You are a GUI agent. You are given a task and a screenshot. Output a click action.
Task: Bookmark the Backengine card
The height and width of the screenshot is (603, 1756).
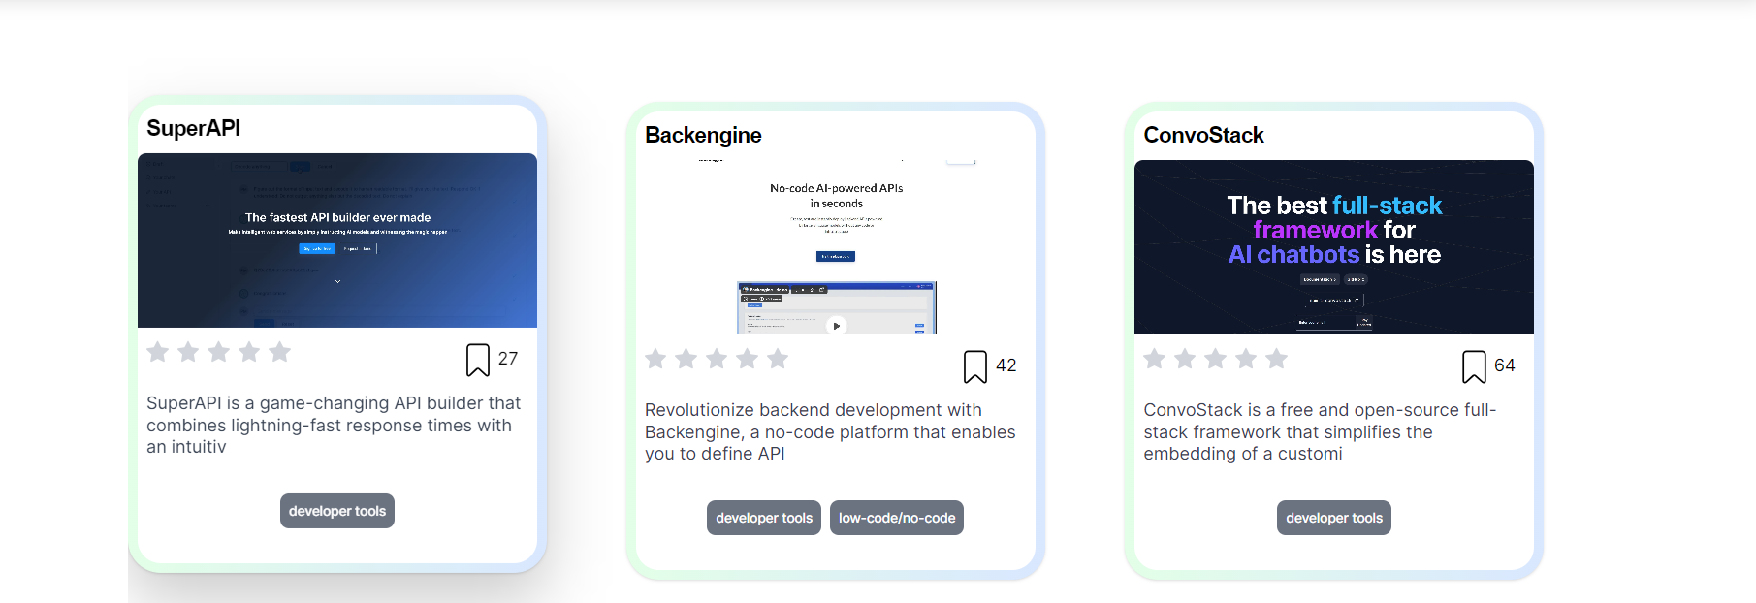click(x=975, y=366)
